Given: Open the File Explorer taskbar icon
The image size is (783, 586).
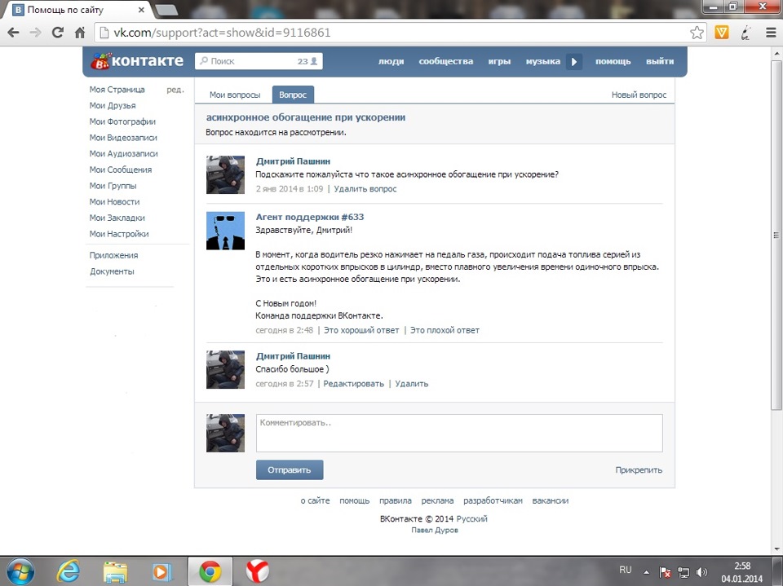Looking at the screenshot, I should tap(115, 572).
